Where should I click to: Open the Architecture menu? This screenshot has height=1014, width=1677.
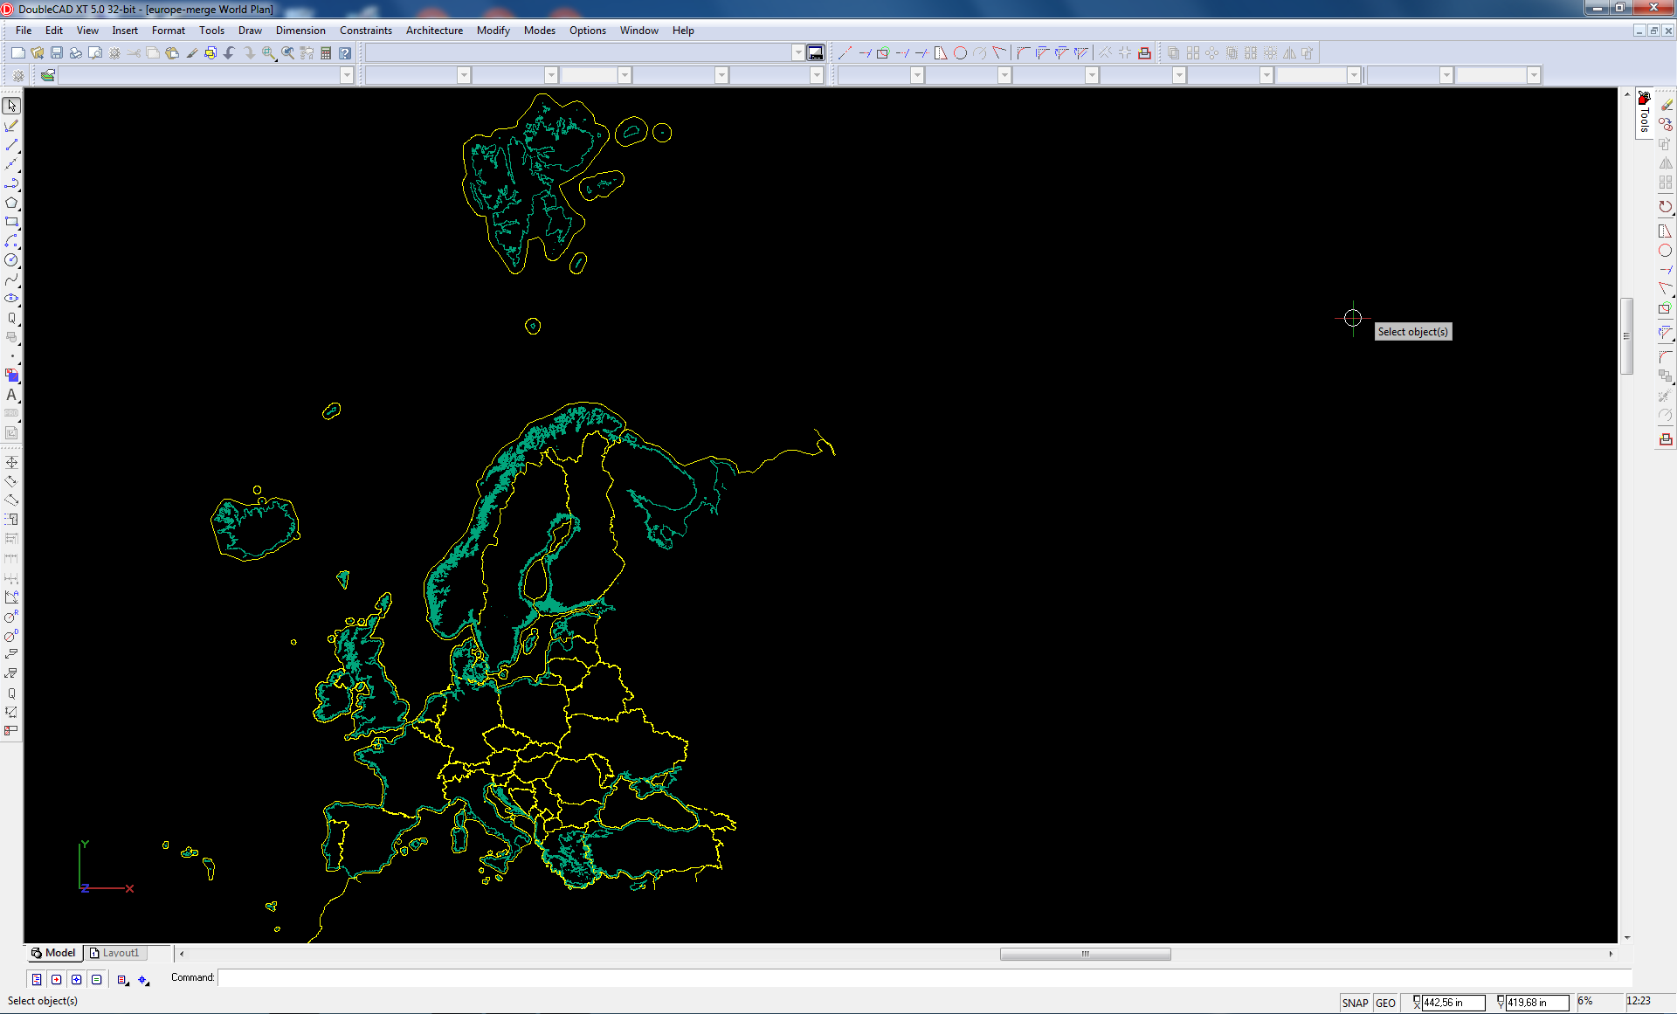pyautogui.click(x=434, y=31)
